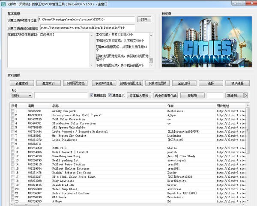257x206 pixels.
Task: Click the 取消选择 button
Action: [x=237, y=83]
